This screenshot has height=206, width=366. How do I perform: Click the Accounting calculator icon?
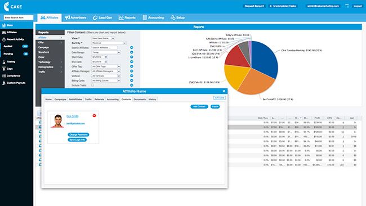pyautogui.click(x=145, y=17)
